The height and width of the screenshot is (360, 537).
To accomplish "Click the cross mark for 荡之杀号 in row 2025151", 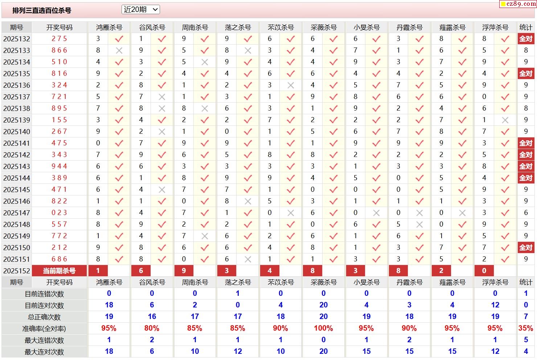I will tap(248, 259).
